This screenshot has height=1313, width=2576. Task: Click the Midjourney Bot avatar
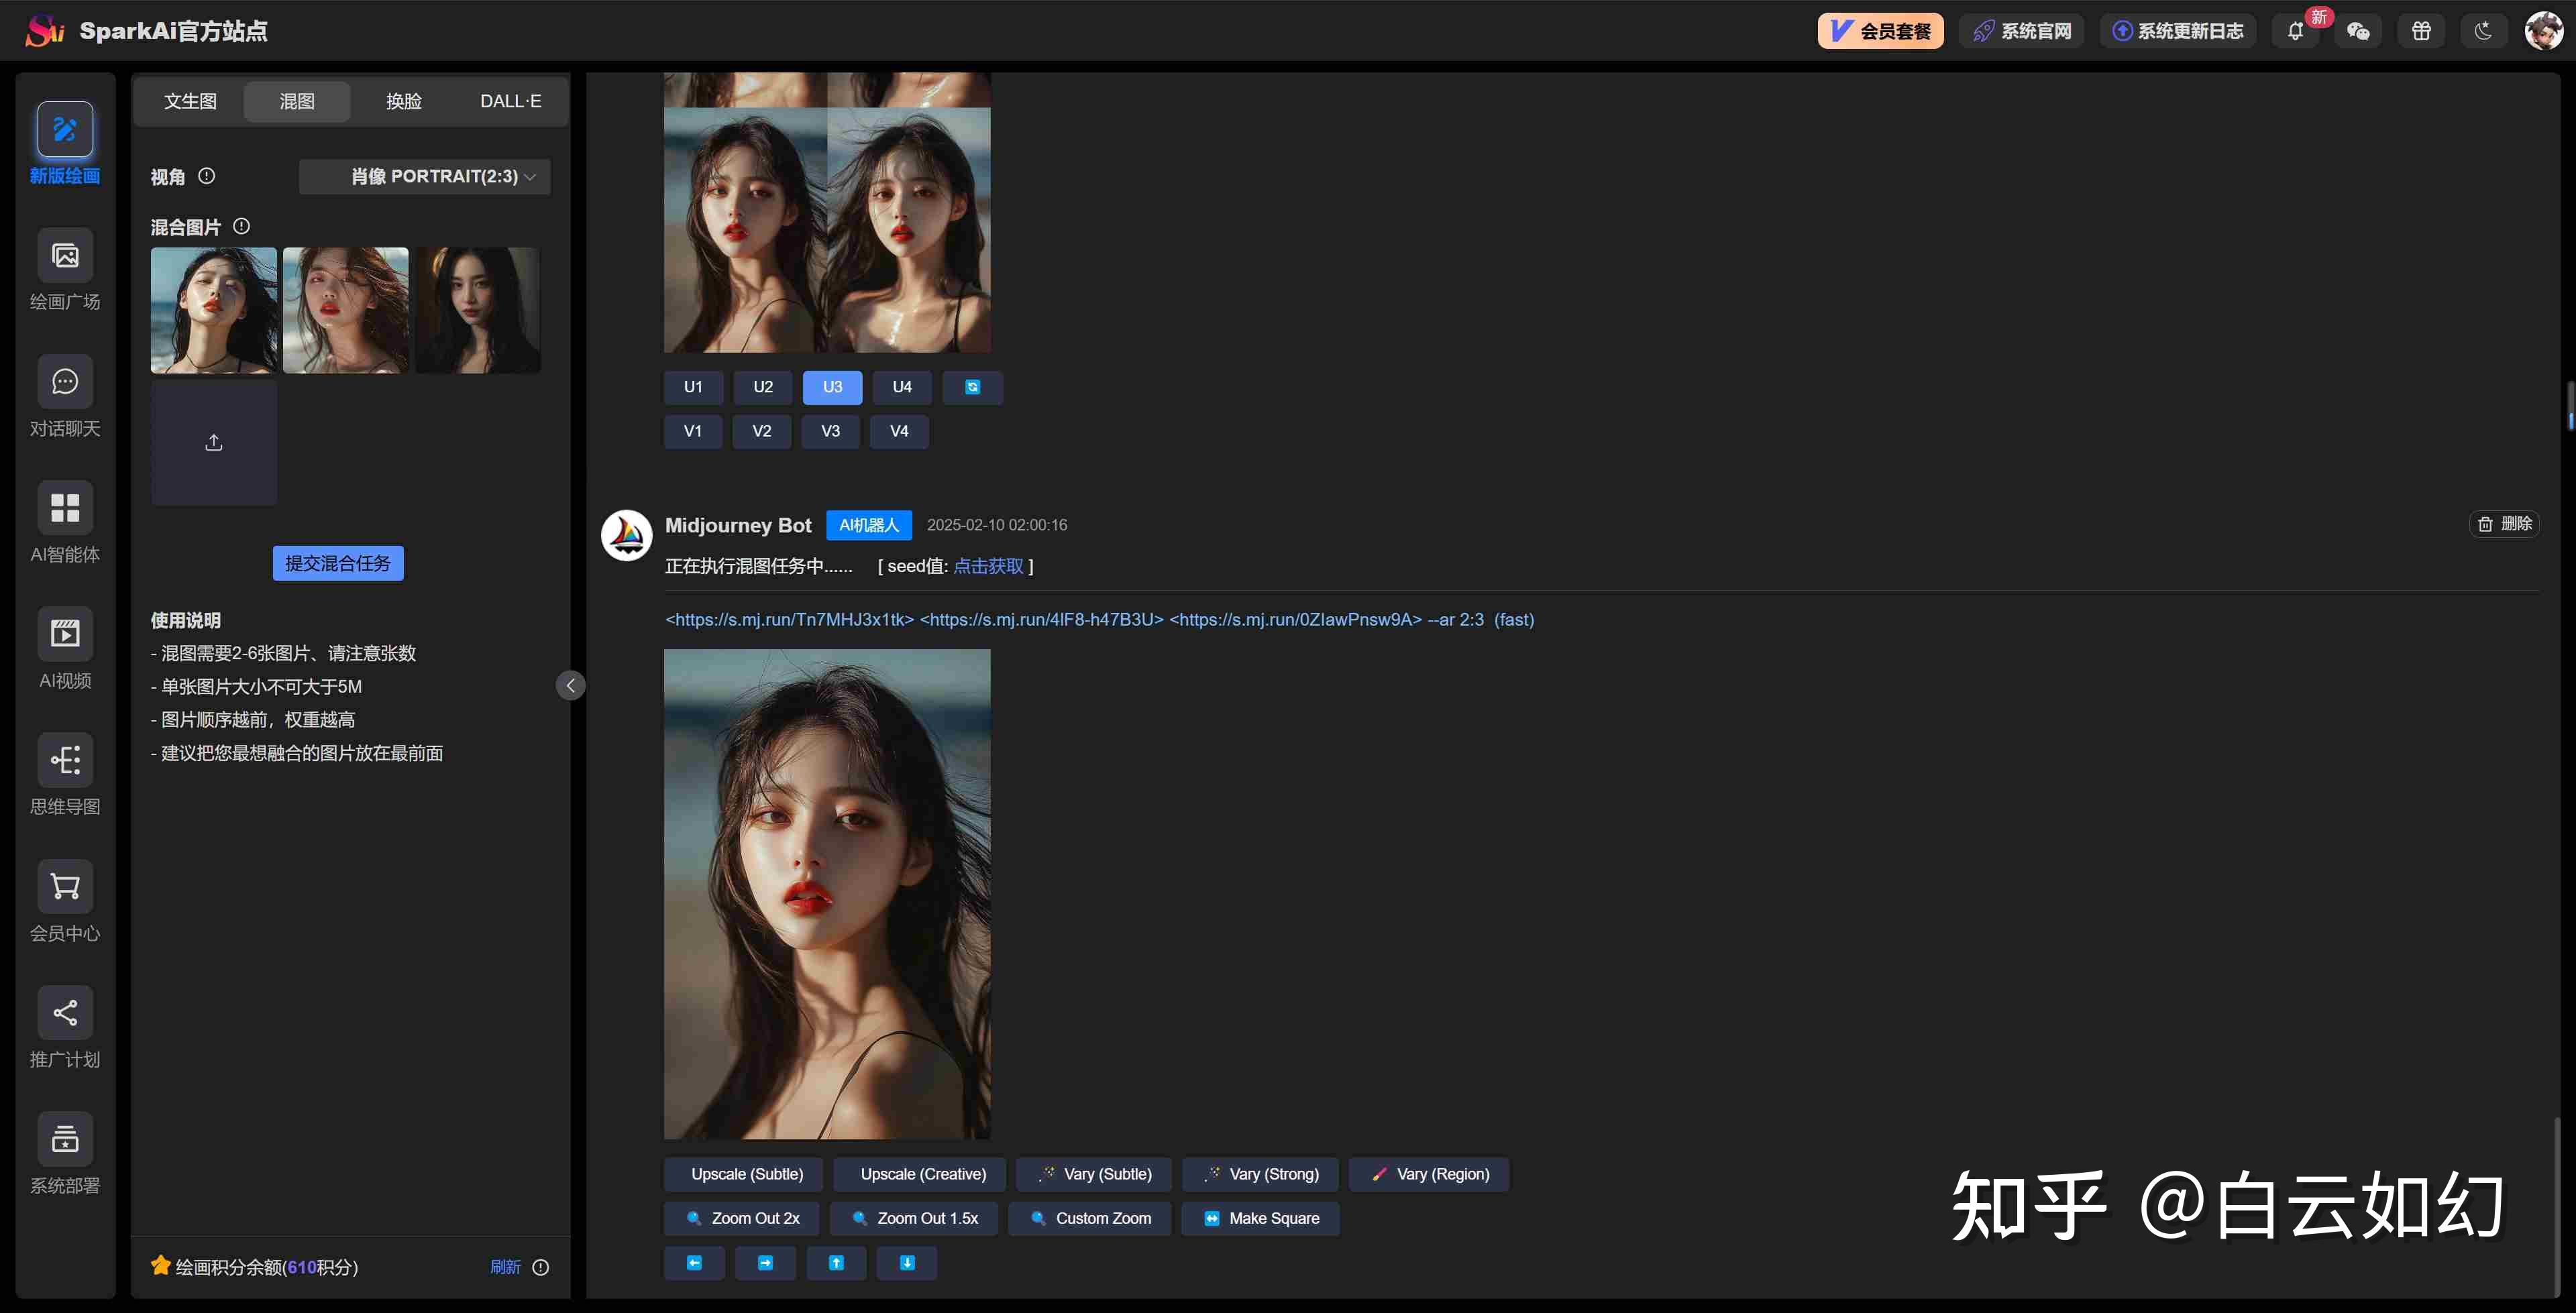627,535
